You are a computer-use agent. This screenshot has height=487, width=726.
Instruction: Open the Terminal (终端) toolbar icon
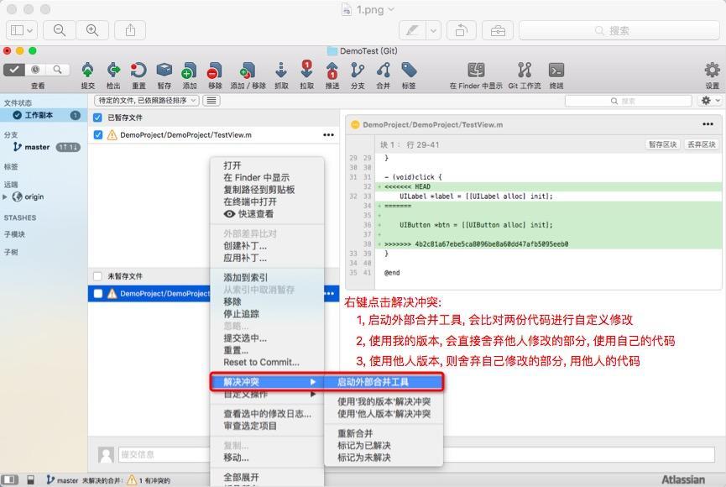pyautogui.click(x=556, y=71)
